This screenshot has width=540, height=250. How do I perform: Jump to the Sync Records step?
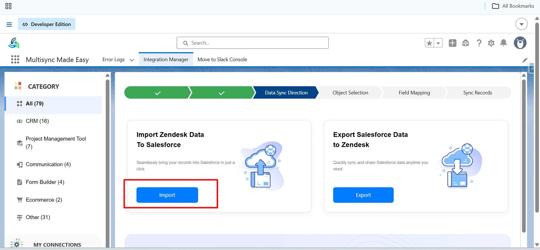coord(477,93)
